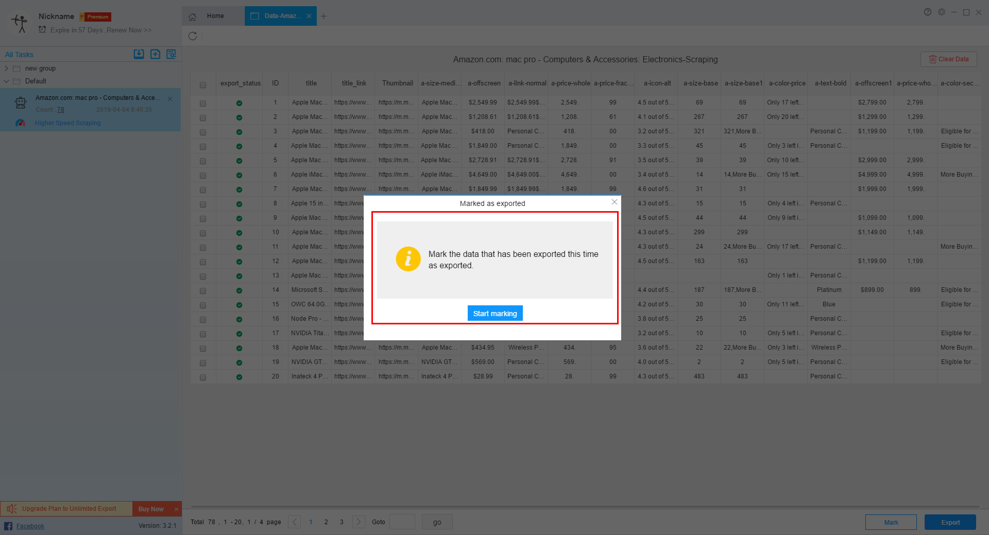Go to page 2
989x535 pixels.
pos(326,522)
